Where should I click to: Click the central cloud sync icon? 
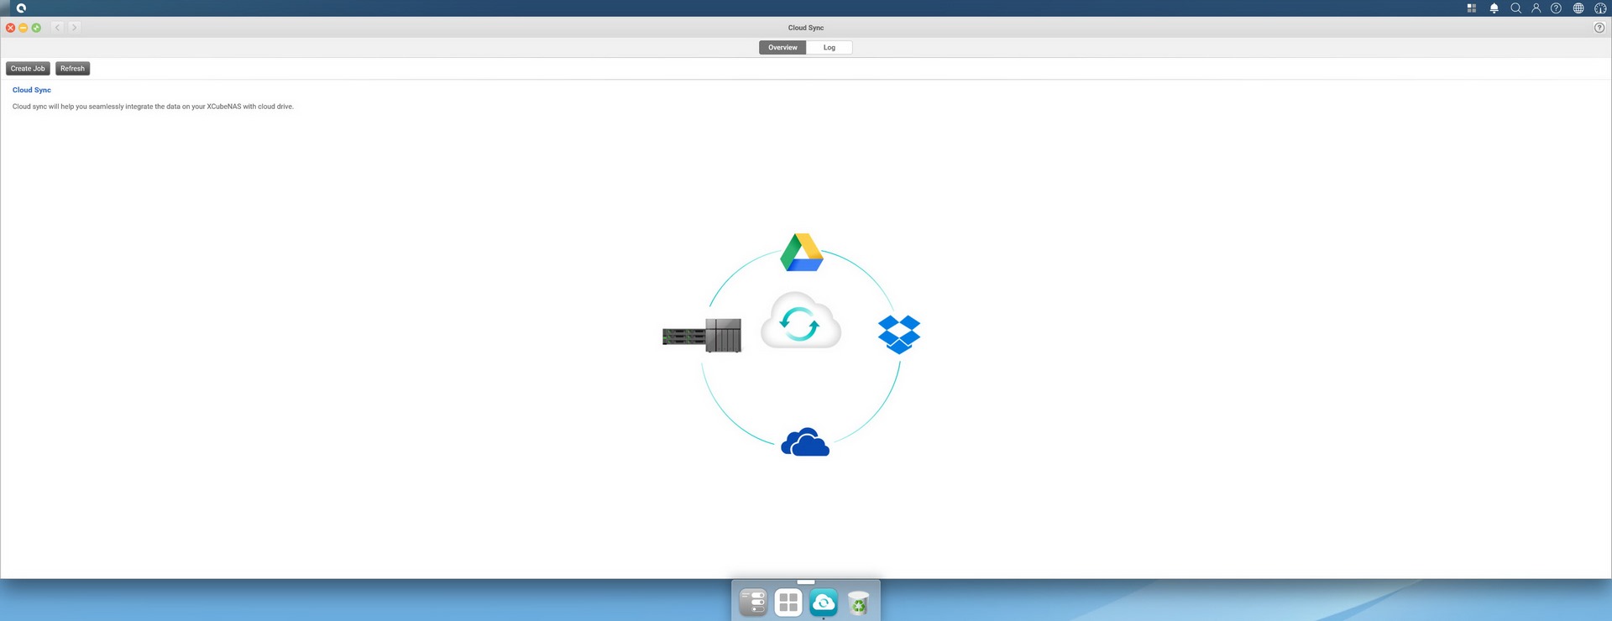click(800, 321)
